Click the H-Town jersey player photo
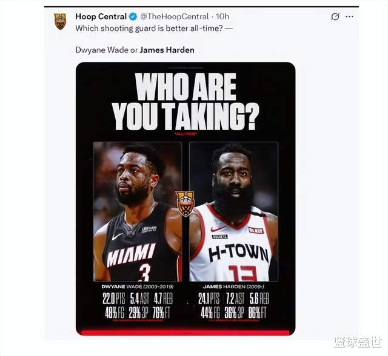 pos(233,211)
